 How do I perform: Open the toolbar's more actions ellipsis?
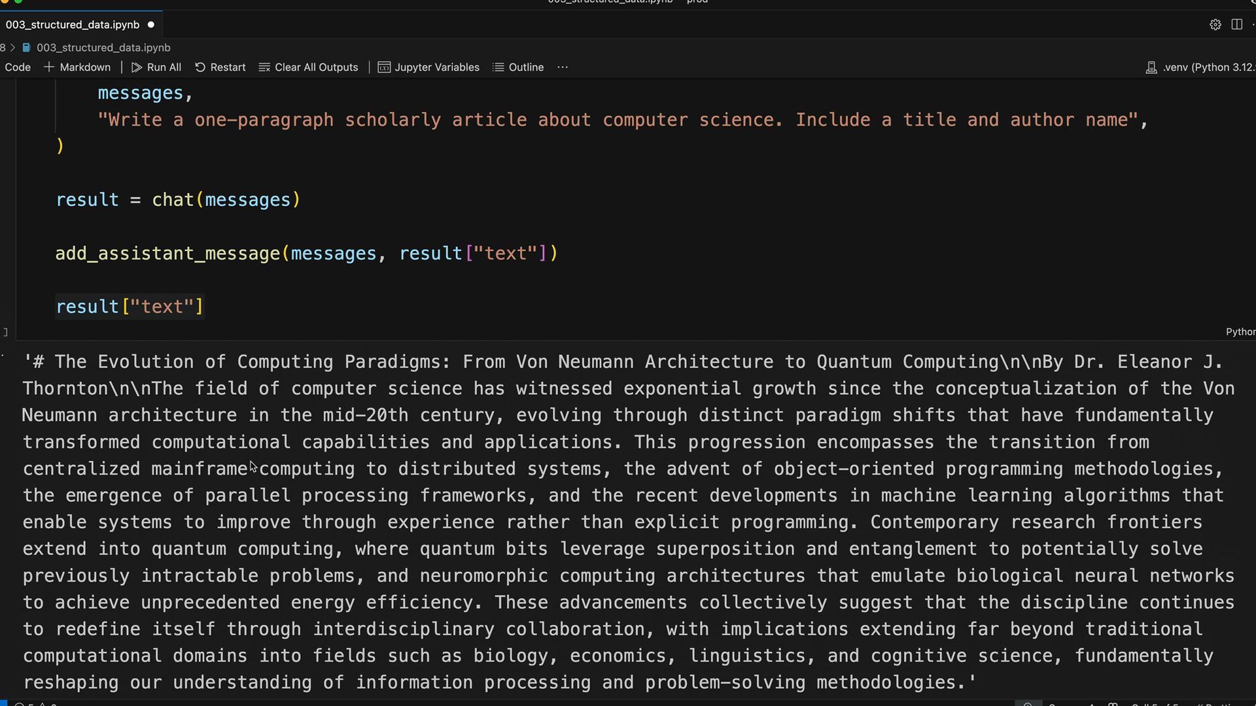563,67
